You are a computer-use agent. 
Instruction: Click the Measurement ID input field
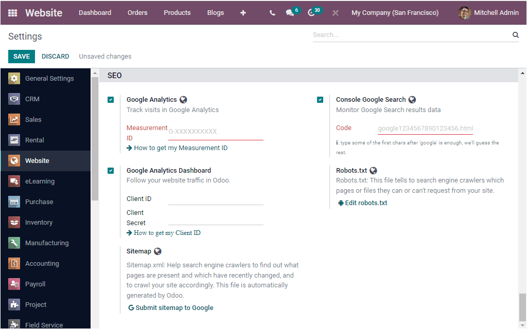pyautogui.click(x=215, y=132)
